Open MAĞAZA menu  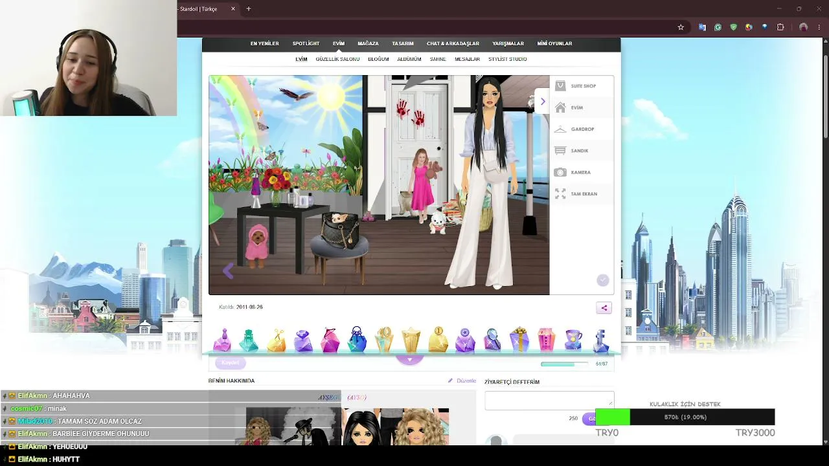click(368, 43)
